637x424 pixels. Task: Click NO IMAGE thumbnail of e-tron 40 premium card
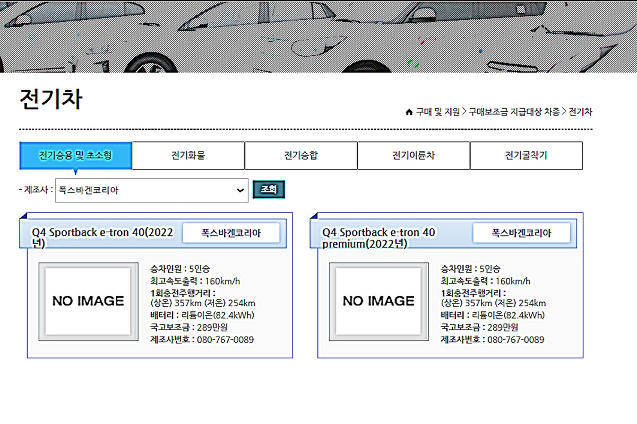378,301
